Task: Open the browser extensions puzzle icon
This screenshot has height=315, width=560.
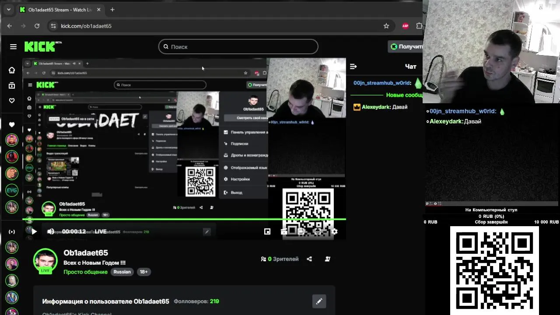Action: pos(419,26)
